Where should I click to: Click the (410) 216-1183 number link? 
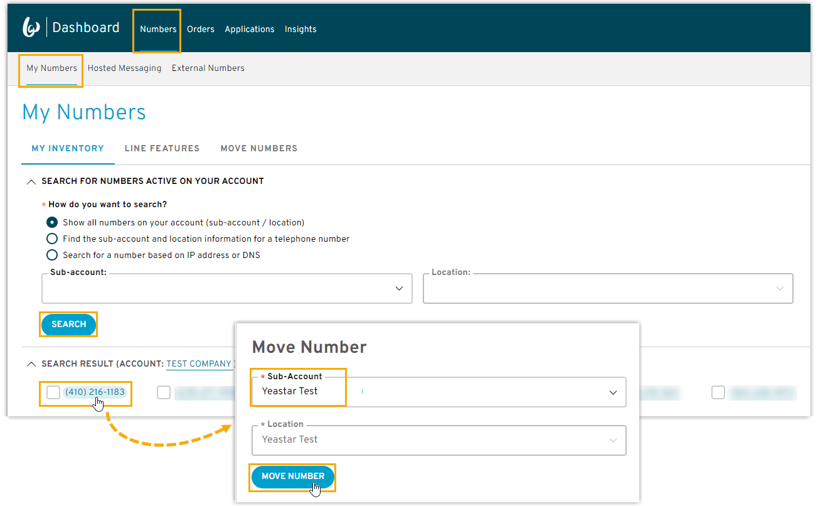click(95, 392)
